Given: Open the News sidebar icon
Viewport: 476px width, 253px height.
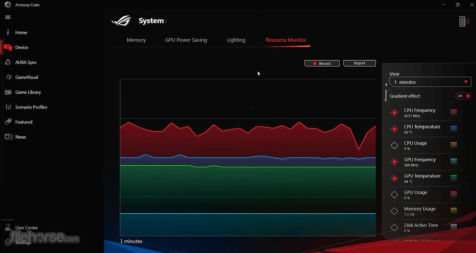Looking at the screenshot, I should point(8,137).
